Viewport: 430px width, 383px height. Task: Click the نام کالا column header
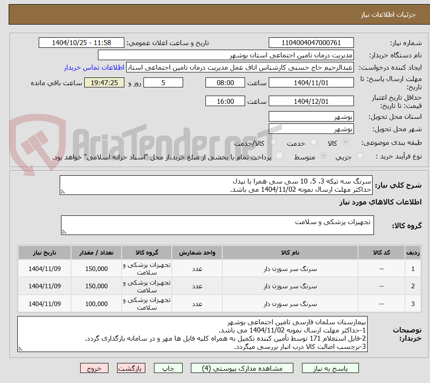click(x=290, y=252)
